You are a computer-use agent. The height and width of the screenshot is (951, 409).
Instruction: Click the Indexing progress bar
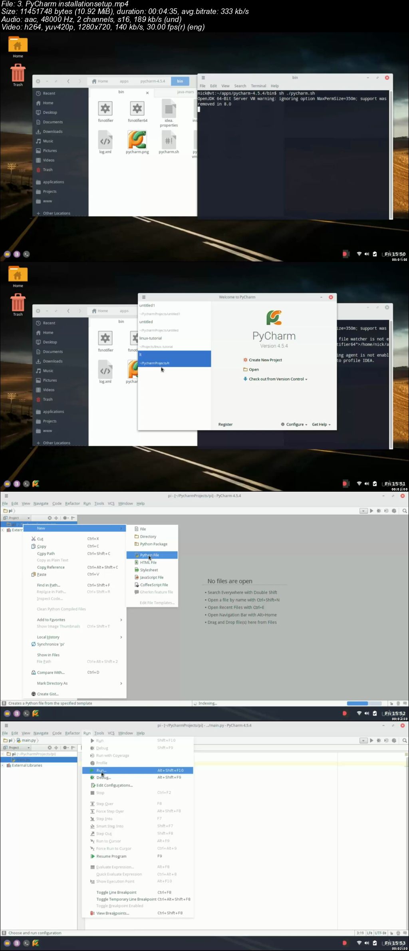pyautogui.click(x=364, y=703)
